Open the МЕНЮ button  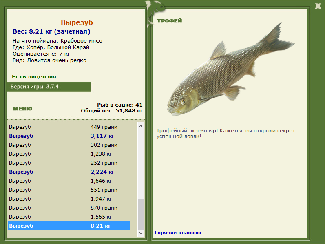point(22,109)
